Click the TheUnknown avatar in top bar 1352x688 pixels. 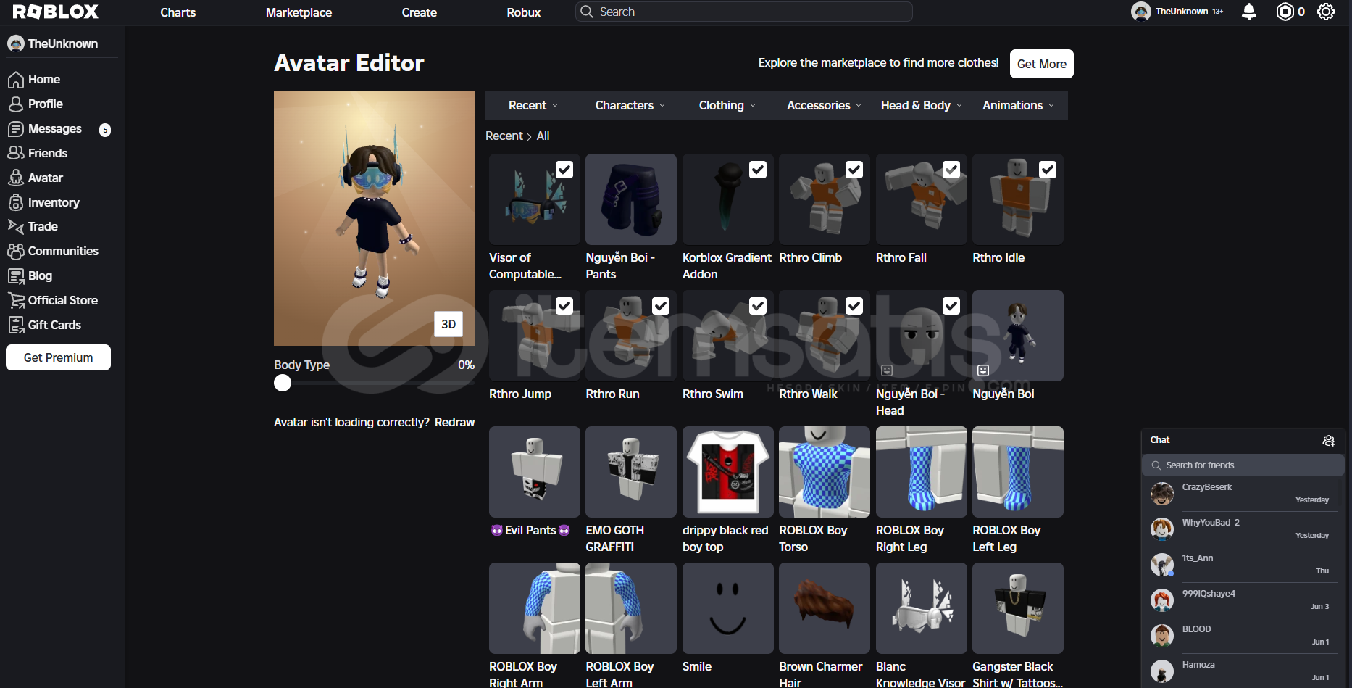point(1141,12)
